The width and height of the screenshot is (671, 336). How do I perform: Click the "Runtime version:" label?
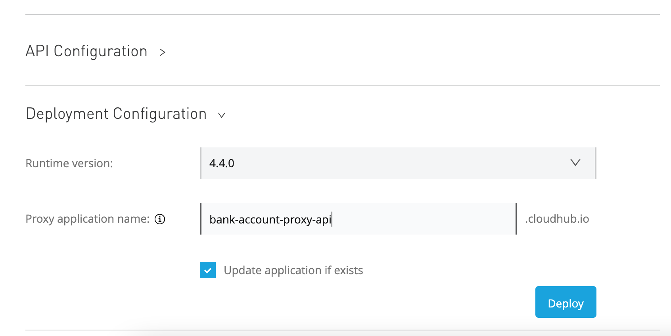pyautogui.click(x=69, y=163)
